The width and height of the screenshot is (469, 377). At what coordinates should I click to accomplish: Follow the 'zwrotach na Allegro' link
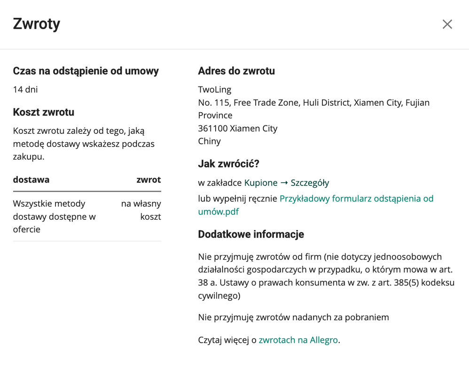tap(298, 340)
